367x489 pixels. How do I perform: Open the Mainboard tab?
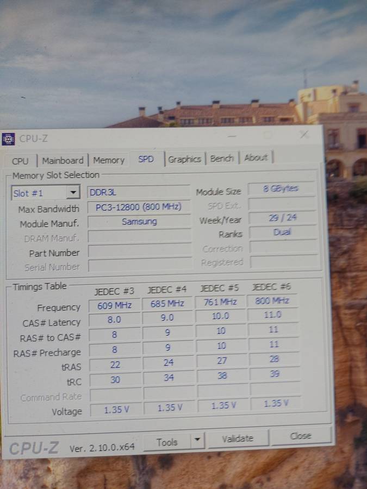pyautogui.click(x=63, y=160)
